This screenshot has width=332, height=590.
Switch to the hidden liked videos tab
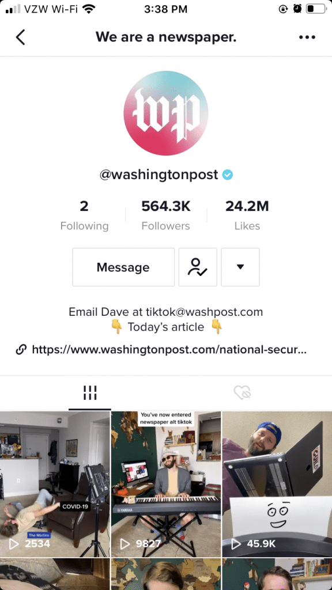(x=242, y=393)
